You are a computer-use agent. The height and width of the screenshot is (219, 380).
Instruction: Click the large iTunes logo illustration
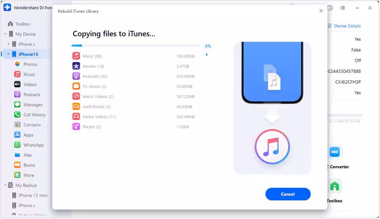272,147
